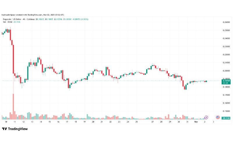
Task: Click the green 20.11M volume label
Action: pyautogui.click(x=226, y=118)
